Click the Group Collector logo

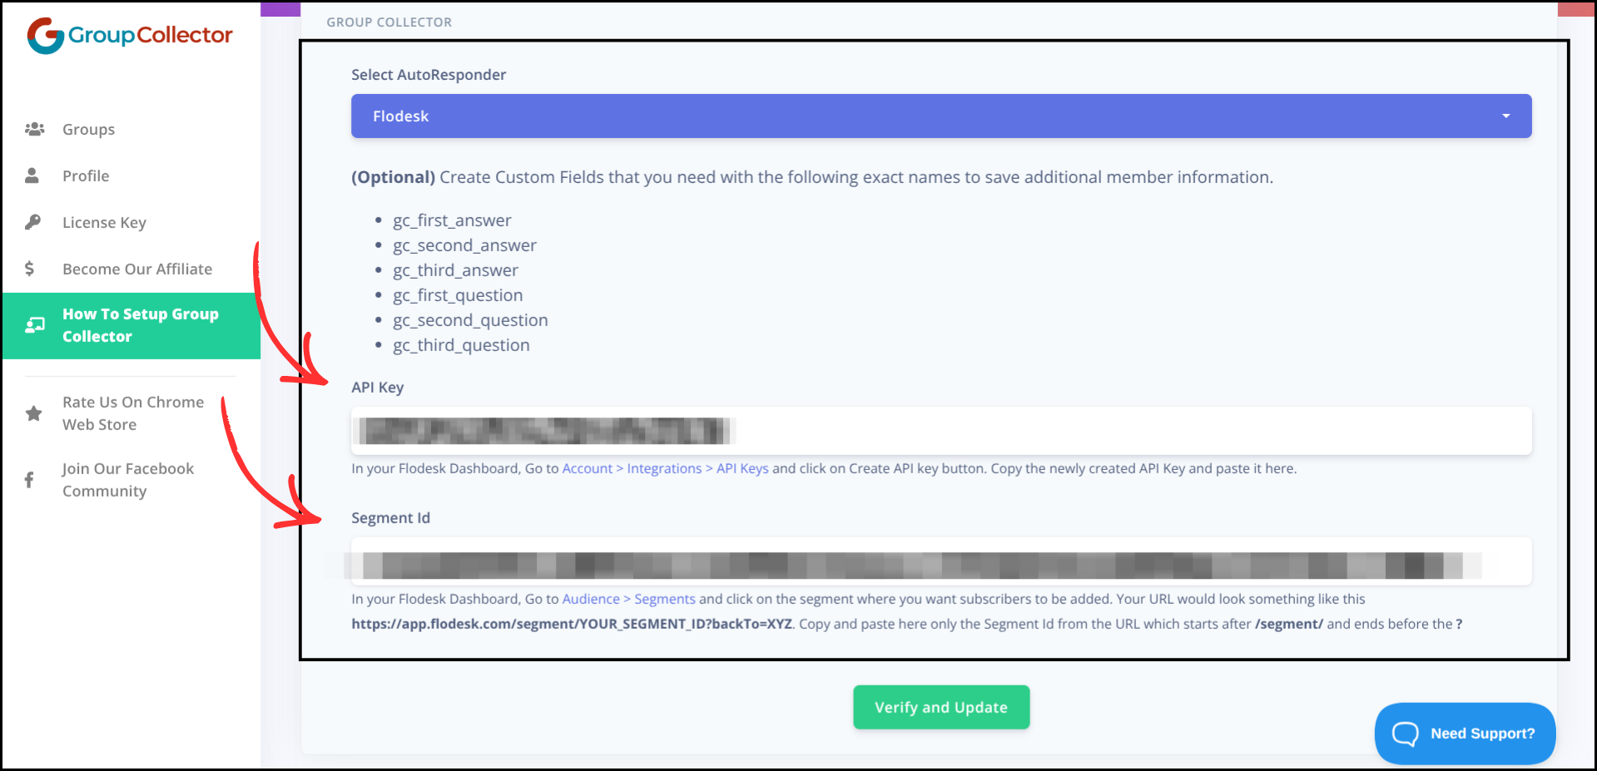(128, 35)
